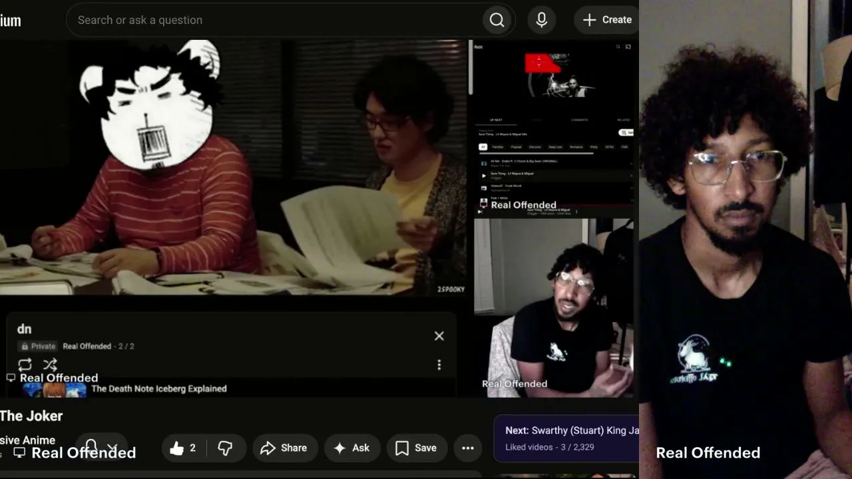The image size is (852, 479).
Task: Open the Ask AI assistant button
Action: (351, 448)
